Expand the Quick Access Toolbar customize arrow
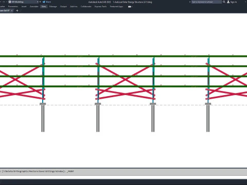 coord(40,2)
